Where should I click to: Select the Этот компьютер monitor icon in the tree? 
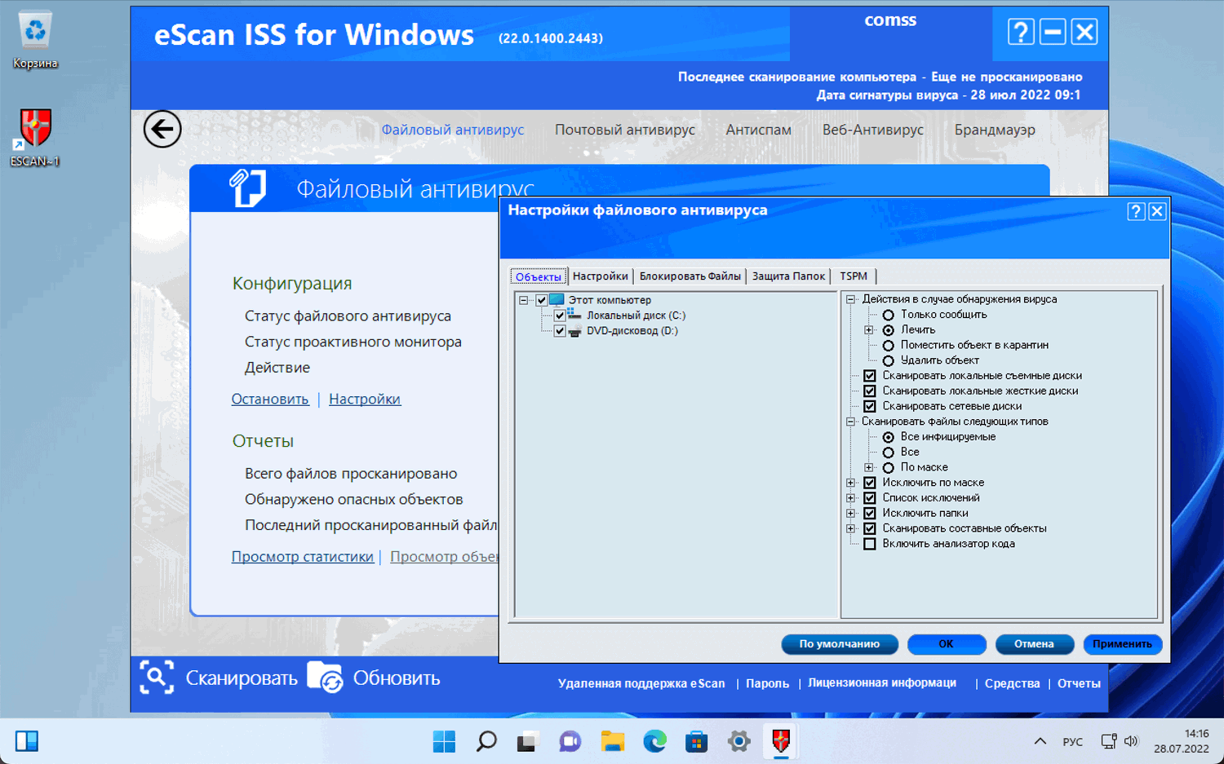557,300
